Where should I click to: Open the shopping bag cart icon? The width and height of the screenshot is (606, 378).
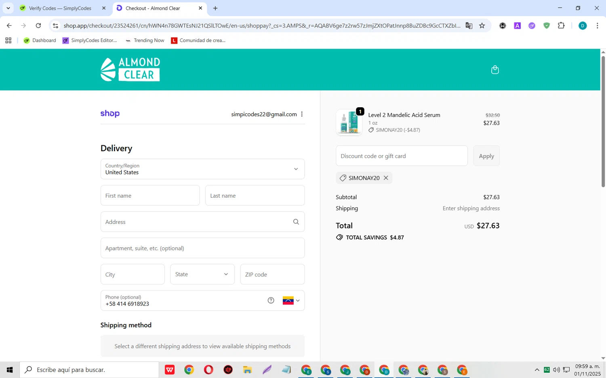(x=495, y=70)
